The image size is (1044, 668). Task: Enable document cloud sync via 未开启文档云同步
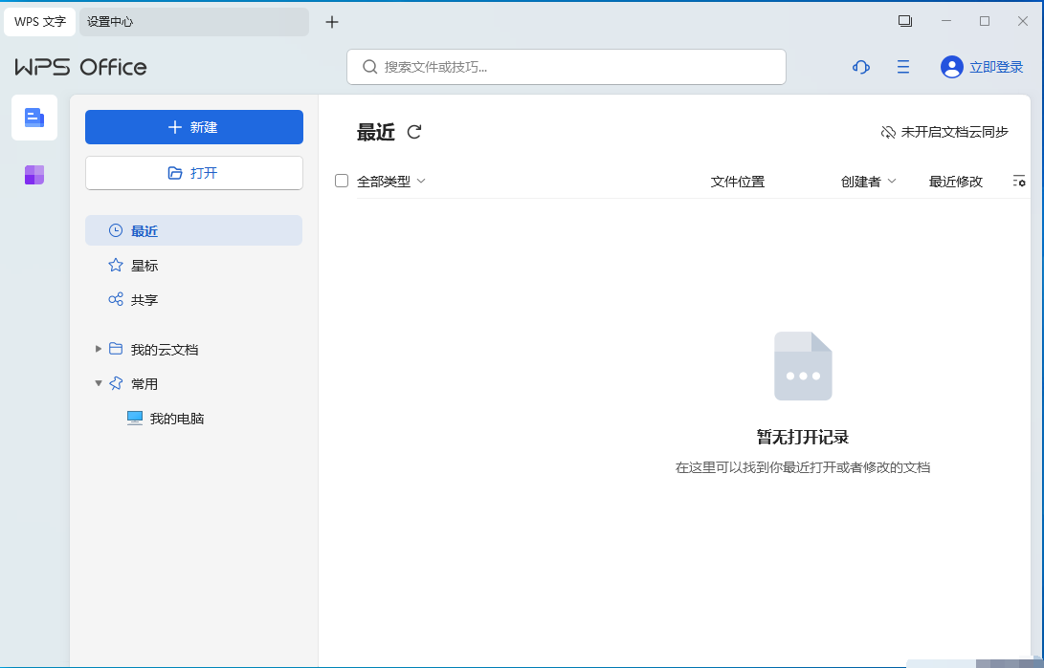[944, 133]
